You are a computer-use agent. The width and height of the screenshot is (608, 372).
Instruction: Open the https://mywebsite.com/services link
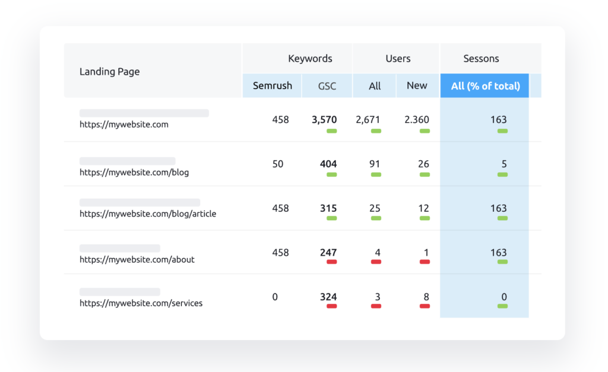point(141,303)
